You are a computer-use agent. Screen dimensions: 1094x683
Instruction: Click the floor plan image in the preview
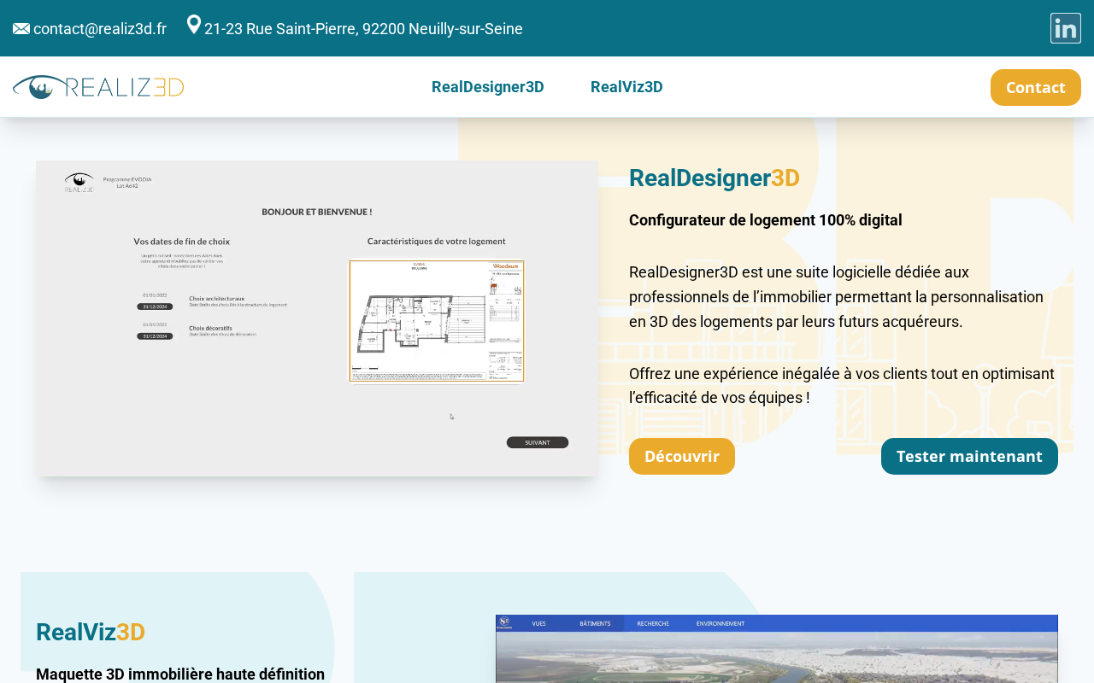pos(437,321)
